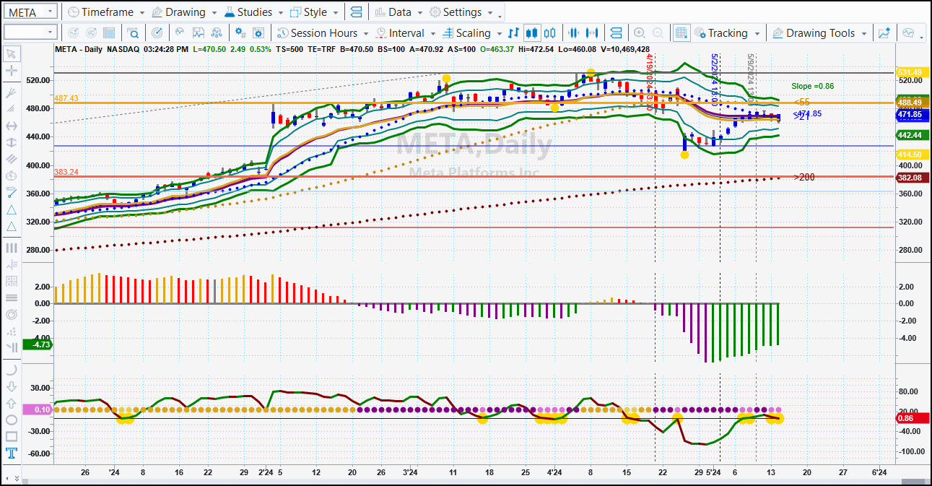Click the network nodes study icon
The image size is (932, 486).
pos(216,33)
